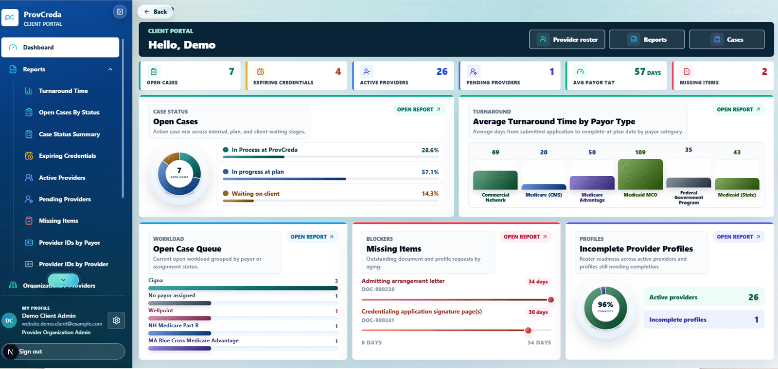Click the Open Cases card clipboard icon
Screen dimensions: 778x369
pyautogui.click(x=154, y=71)
